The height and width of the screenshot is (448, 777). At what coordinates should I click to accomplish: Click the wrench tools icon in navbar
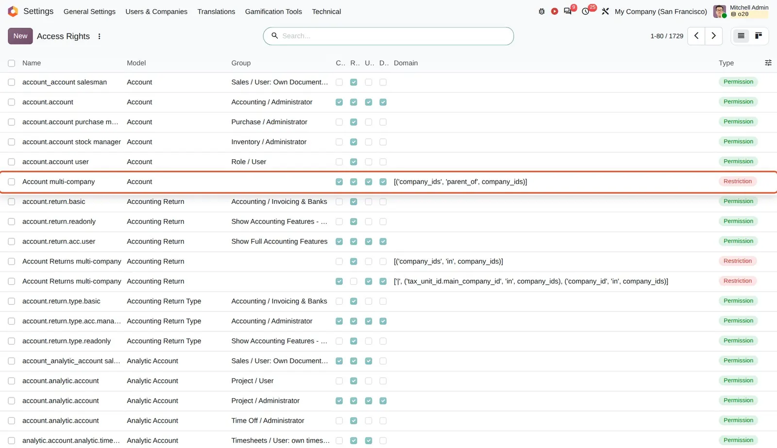pyautogui.click(x=605, y=11)
